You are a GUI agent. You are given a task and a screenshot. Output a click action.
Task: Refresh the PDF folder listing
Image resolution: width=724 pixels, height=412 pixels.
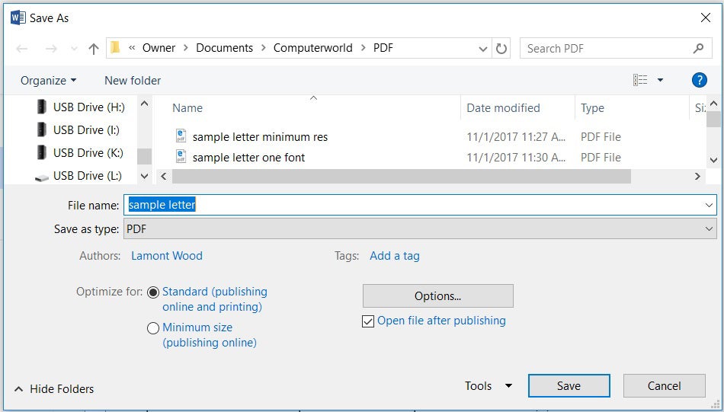(501, 49)
